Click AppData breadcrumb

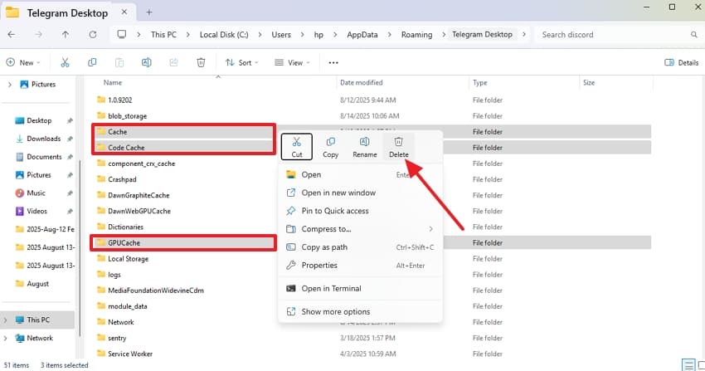pos(362,35)
